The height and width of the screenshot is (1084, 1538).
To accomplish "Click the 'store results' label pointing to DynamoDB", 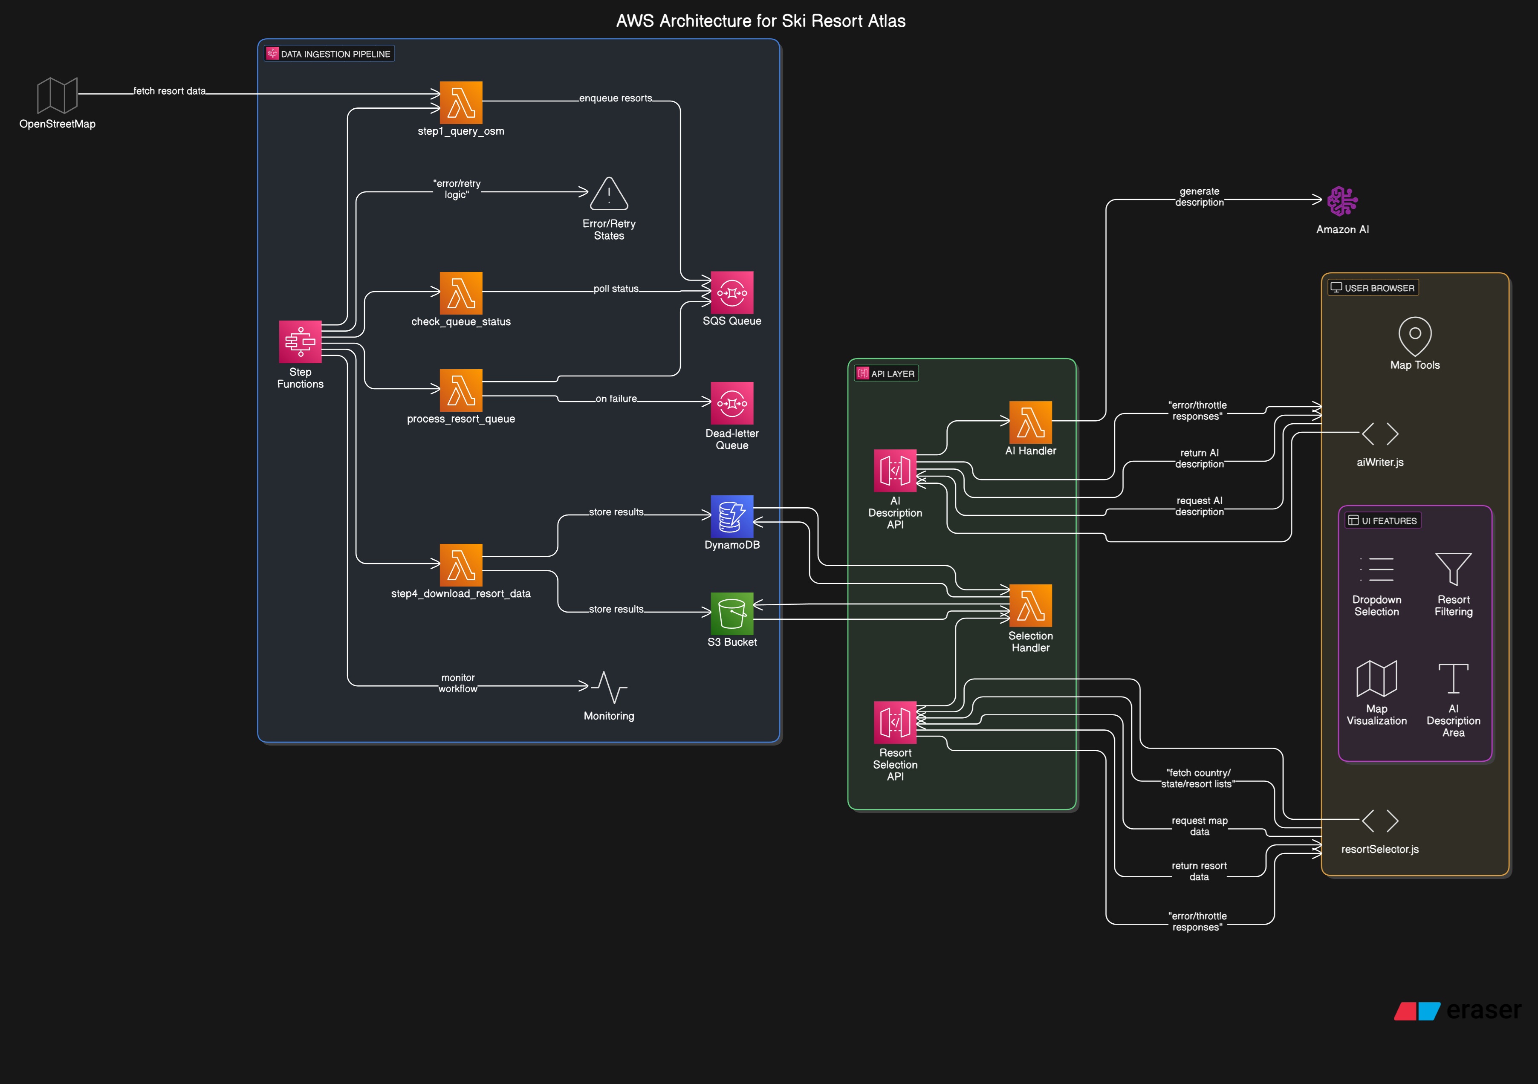I will pos(616,512).
